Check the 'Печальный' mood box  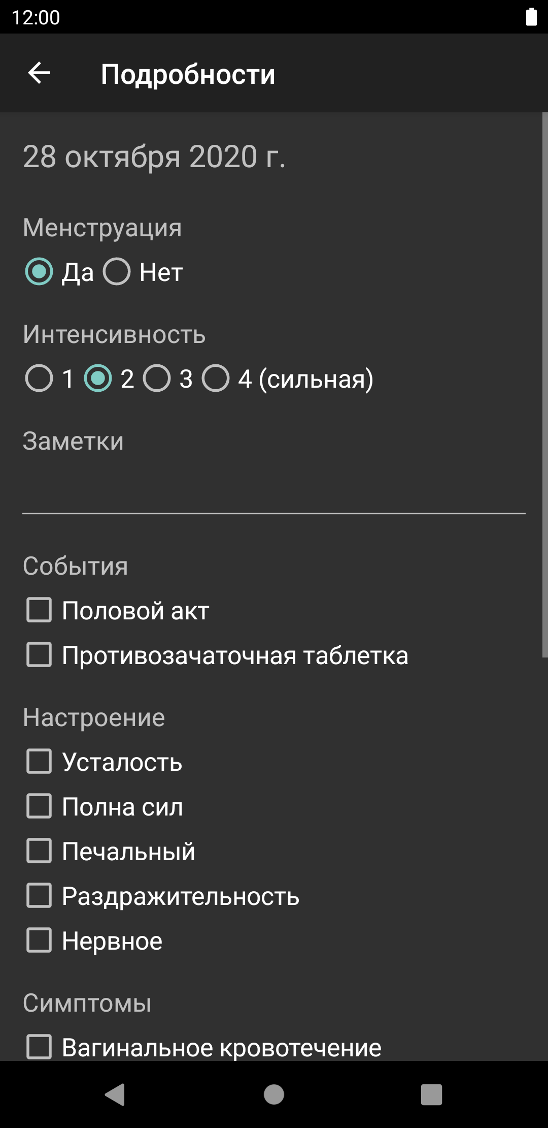click(39, 851)
